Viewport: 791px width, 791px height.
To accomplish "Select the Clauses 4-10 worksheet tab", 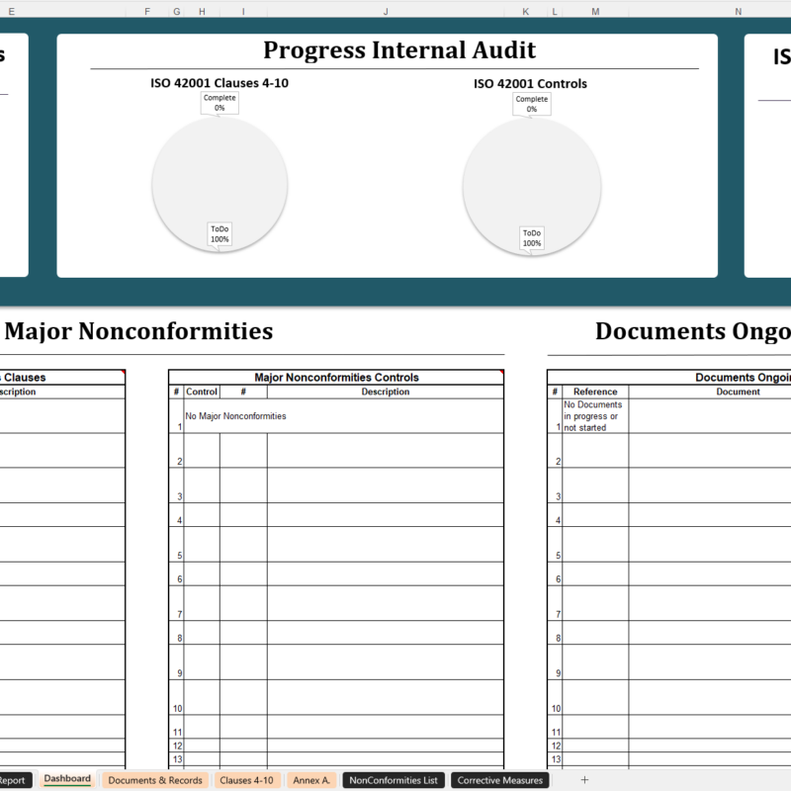I will point(246,779).
